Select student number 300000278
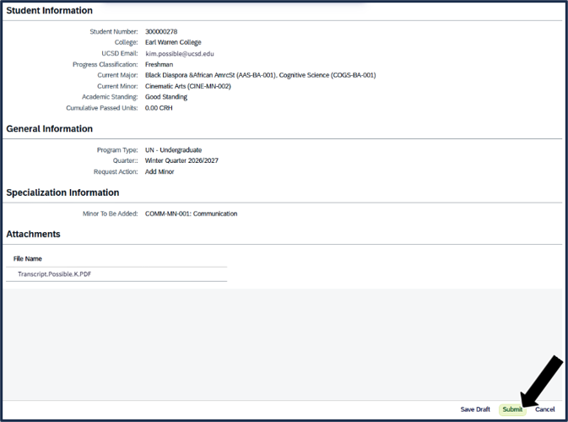This screenshot has height=422, width=568. pos(161,31)
